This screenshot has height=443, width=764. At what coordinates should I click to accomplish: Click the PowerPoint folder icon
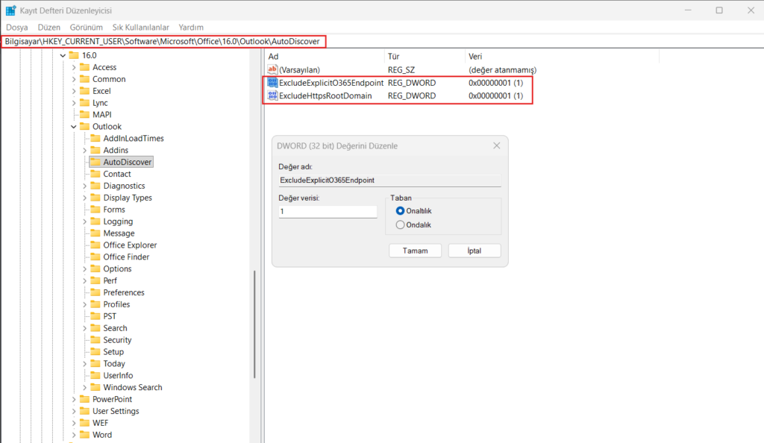(84, 399)
